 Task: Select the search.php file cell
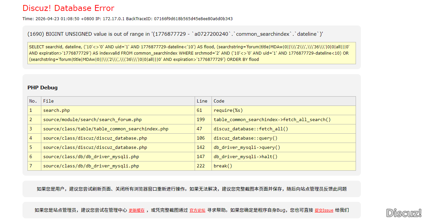coord(57,110)
